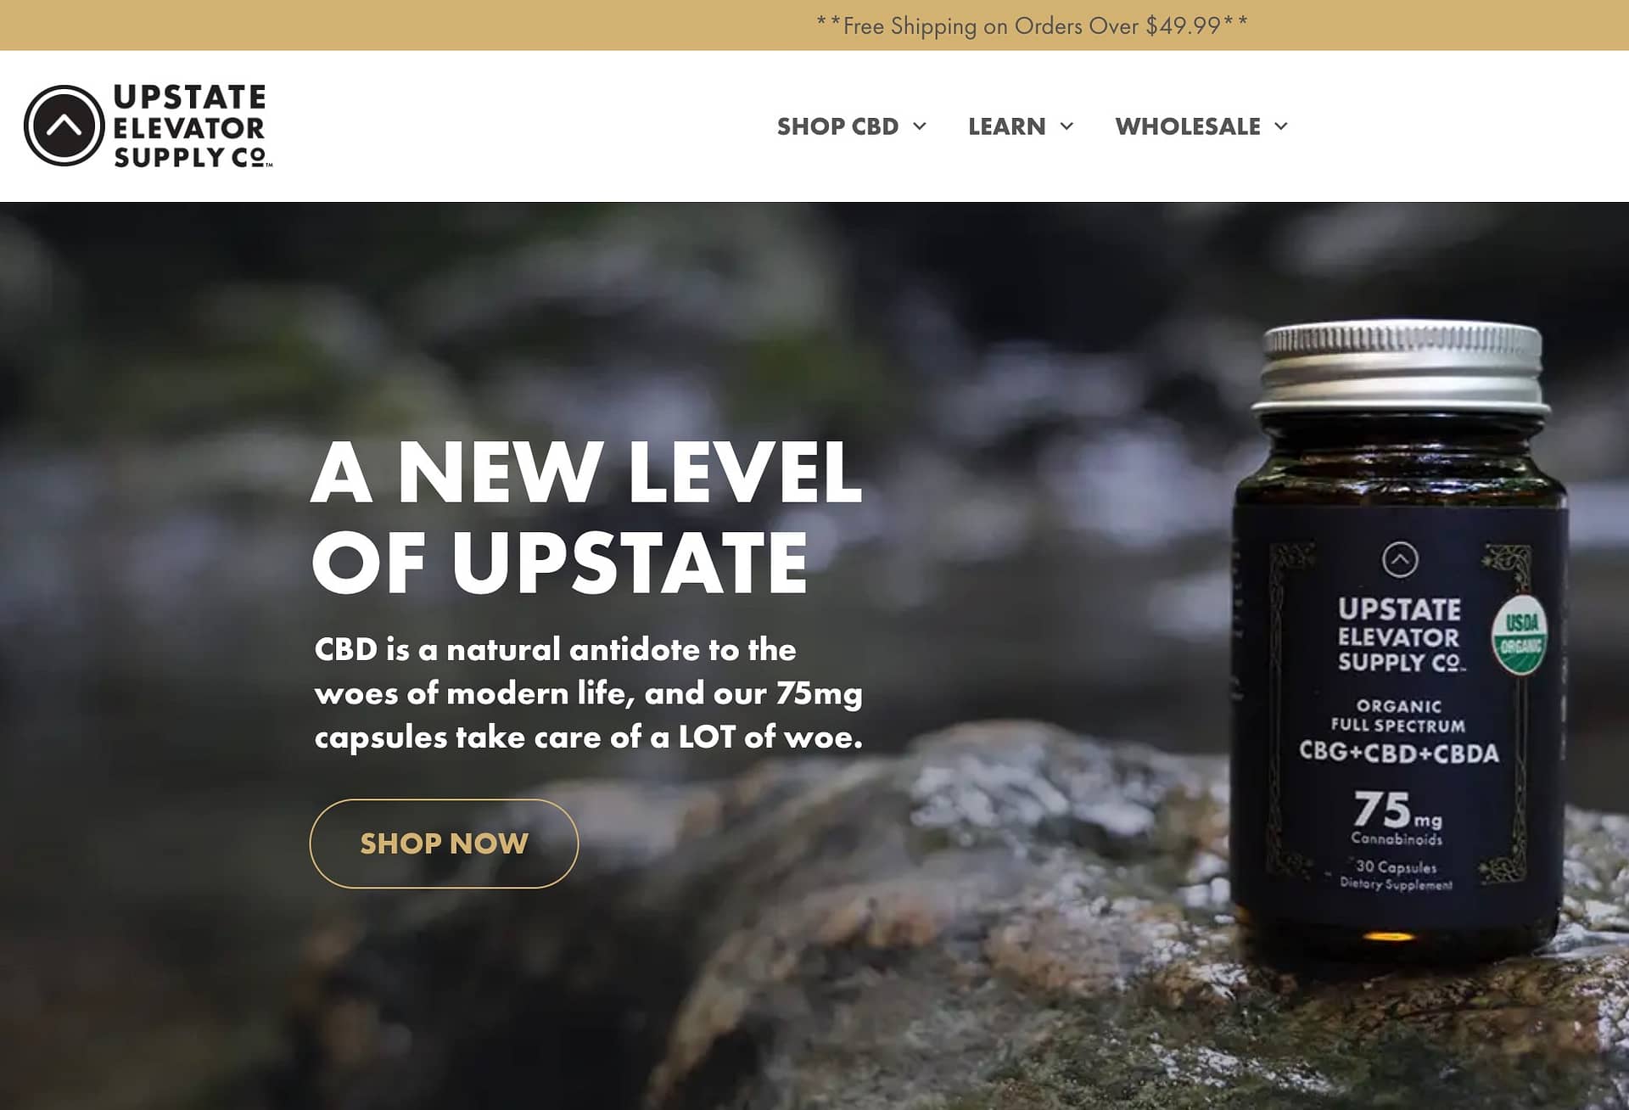The image size is (1629, 1110).
Task: Open the WHOLESALE menu
Action: 1188,126
